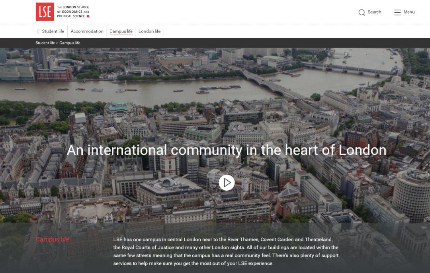Click the London School of Economics wordmark text
The image size is (430, 273).
coord(73,12)
